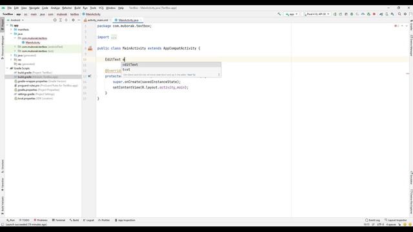Open the Profiler tool window

[x=104, y=220]
